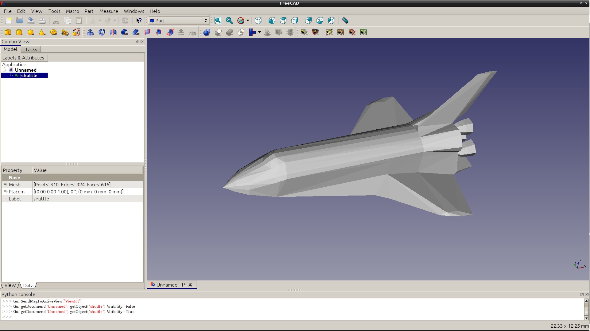Expand the Placement property row
The height and width of the screenshot is (331, 590).
(x=5, y=192)
